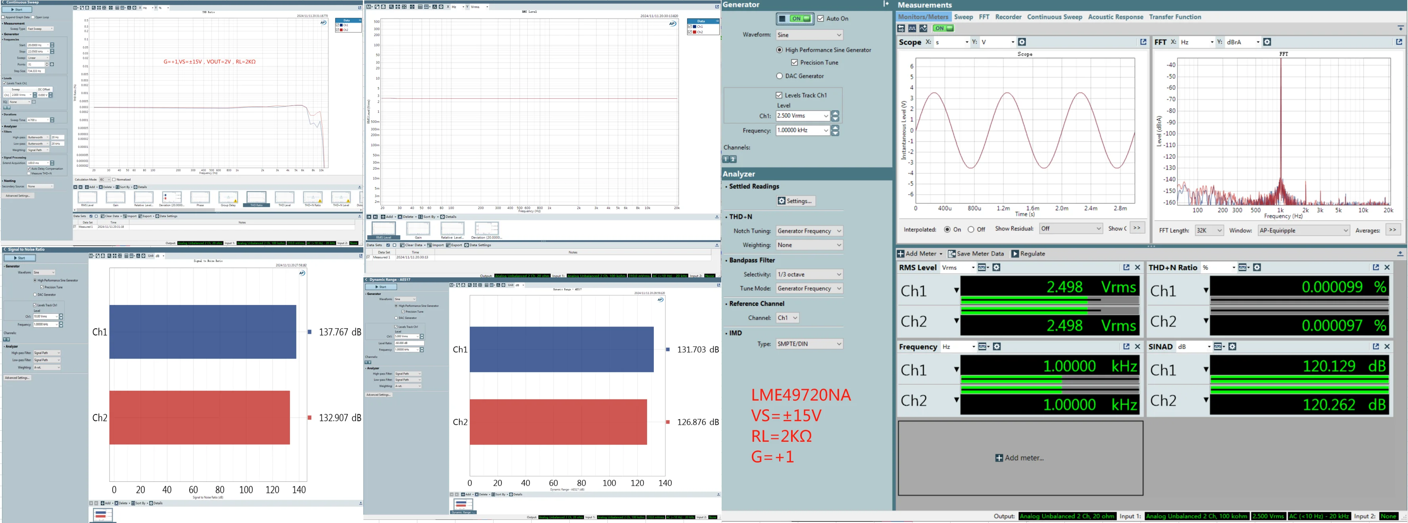Screen dimensions: 1408x523
Task: Open the IMD Type SMPTE/DIN dropdown
Action: (x=809, y=344)
